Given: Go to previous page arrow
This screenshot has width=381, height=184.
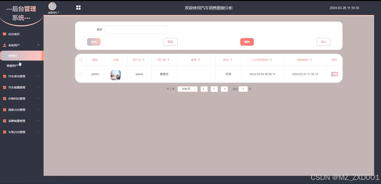Looking at the screenshot, I should click(x=204, y=89).
